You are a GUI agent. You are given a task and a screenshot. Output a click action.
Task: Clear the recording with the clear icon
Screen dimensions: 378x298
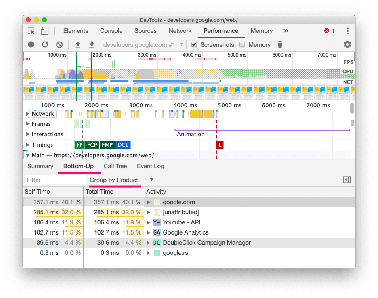(x=59, y=45)
